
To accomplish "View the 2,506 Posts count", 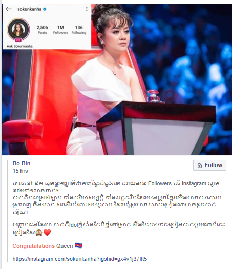I will (42, 30).
